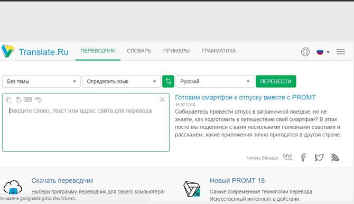The width and height of the screenshot is (354, 204).
Task: Open Готовим смартфон к отпуску article link
Action: coord(245,97)
